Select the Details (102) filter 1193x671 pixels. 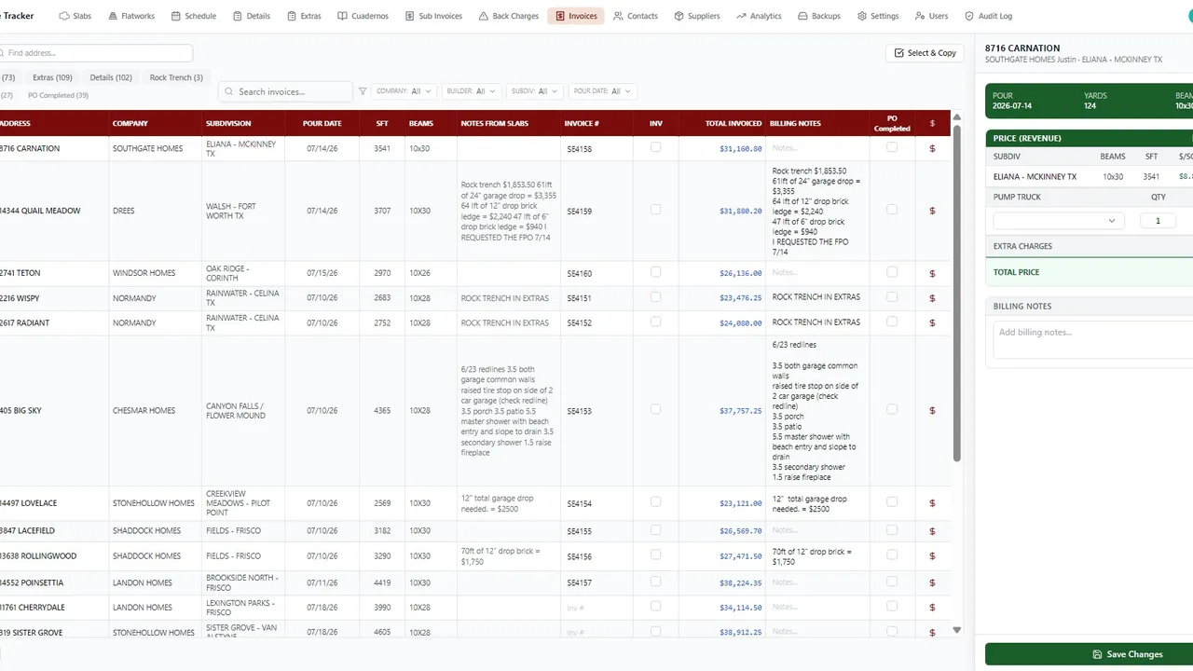[111, 77]
